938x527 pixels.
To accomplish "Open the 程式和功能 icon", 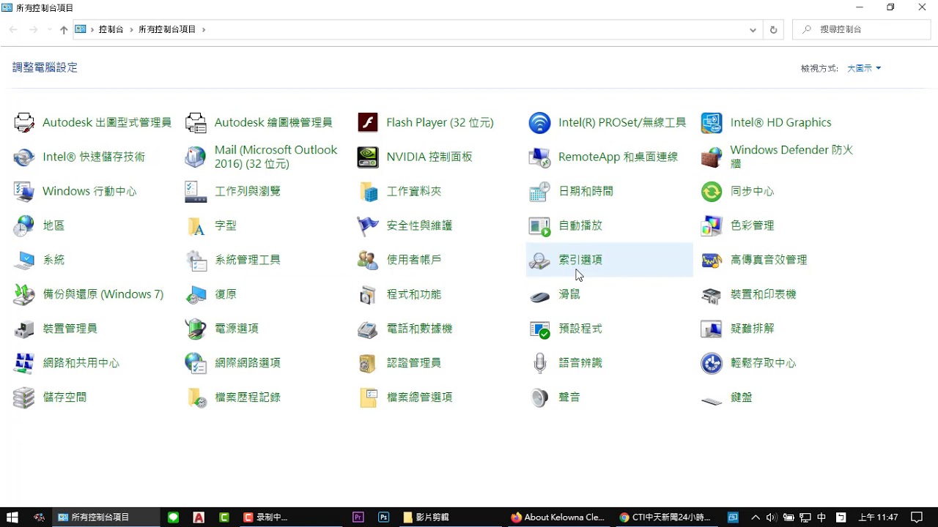I will click(x=368, y=294).
